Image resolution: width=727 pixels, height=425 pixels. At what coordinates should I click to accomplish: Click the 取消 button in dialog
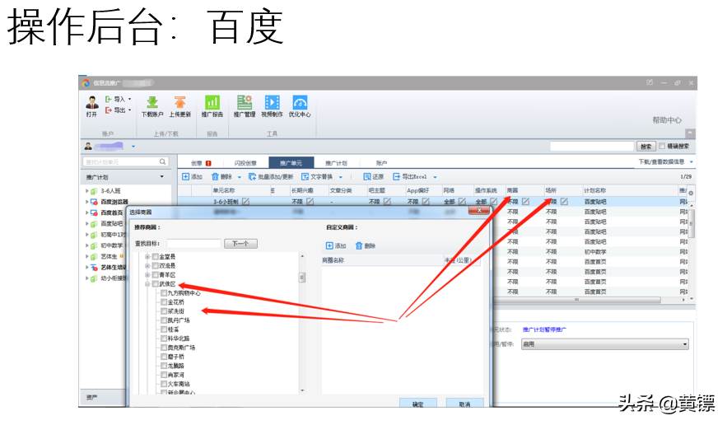tap(464, 404)
